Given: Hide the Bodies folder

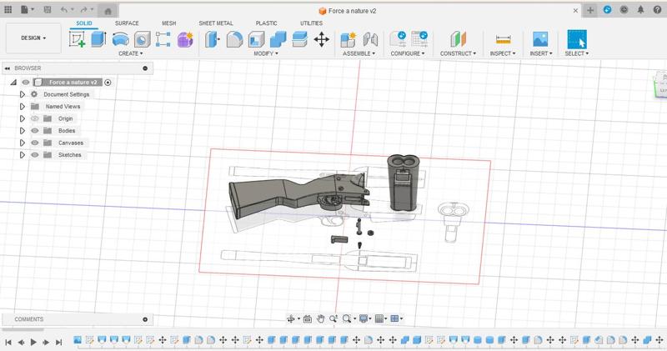Looking at the screenshot, I should [x=35, y=131].
